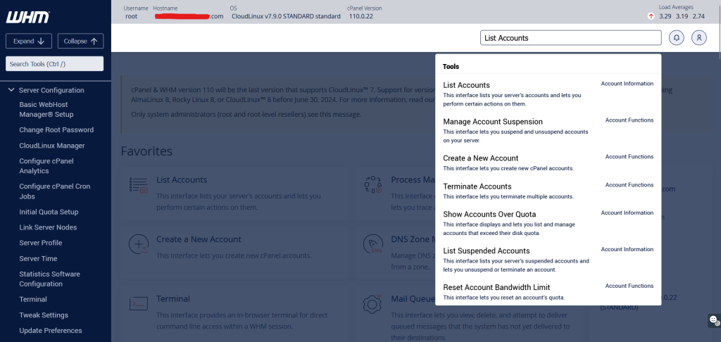Open Tweak Settings in sidebar
This screenshot has width=721, height=342.
click(44, 315)
